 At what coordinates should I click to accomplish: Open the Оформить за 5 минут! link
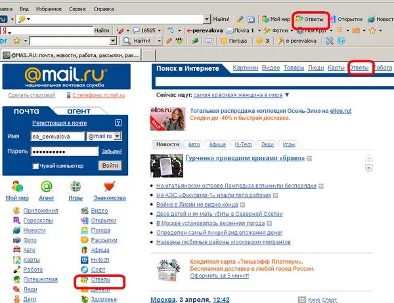[x=219, y=275]
